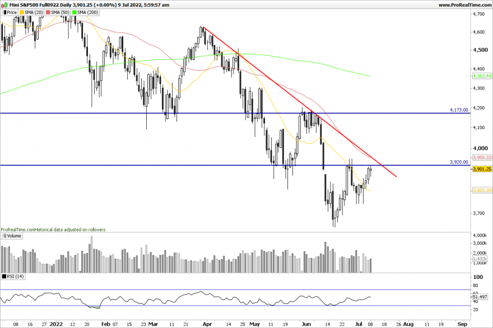This screenshot has width=493, height=328.
Task: Click the 4,000k volume axis label
Action: [x=480, y=235]
